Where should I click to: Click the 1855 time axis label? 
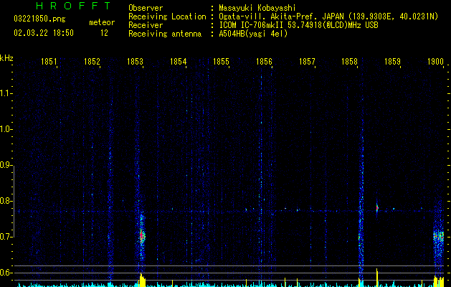pos(221,62)
